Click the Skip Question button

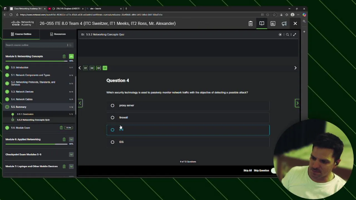261,171
